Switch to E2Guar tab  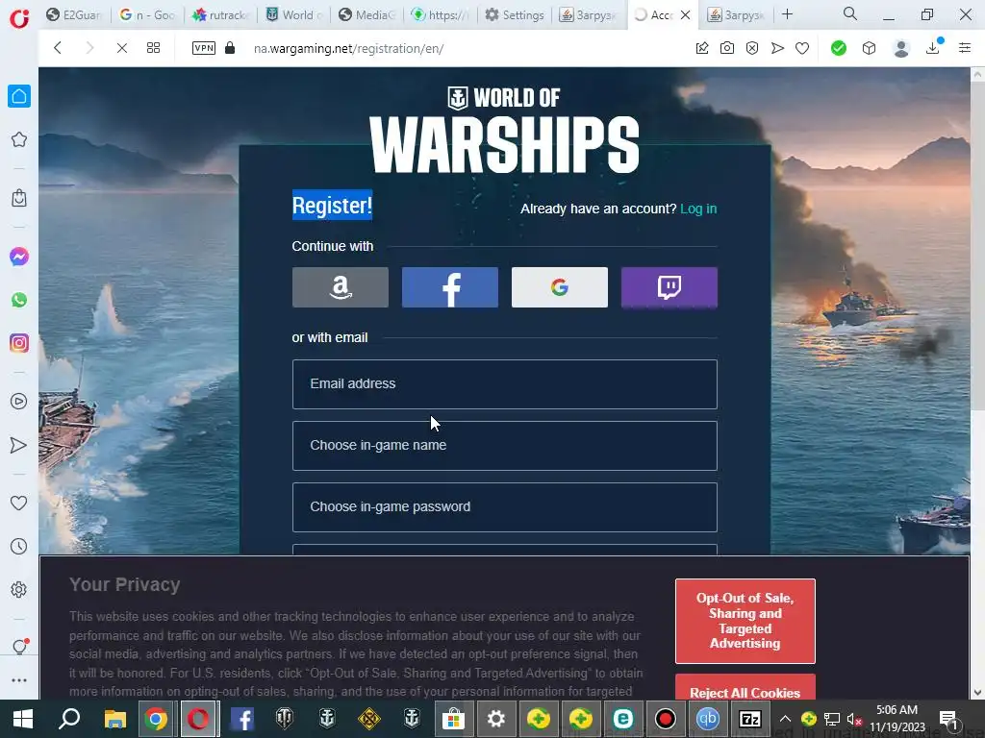point(75,14)
